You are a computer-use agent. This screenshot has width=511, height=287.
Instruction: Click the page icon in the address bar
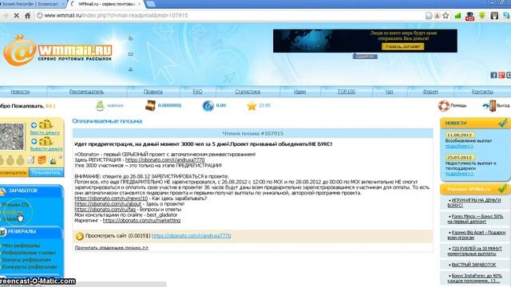(x=429, y=16)
